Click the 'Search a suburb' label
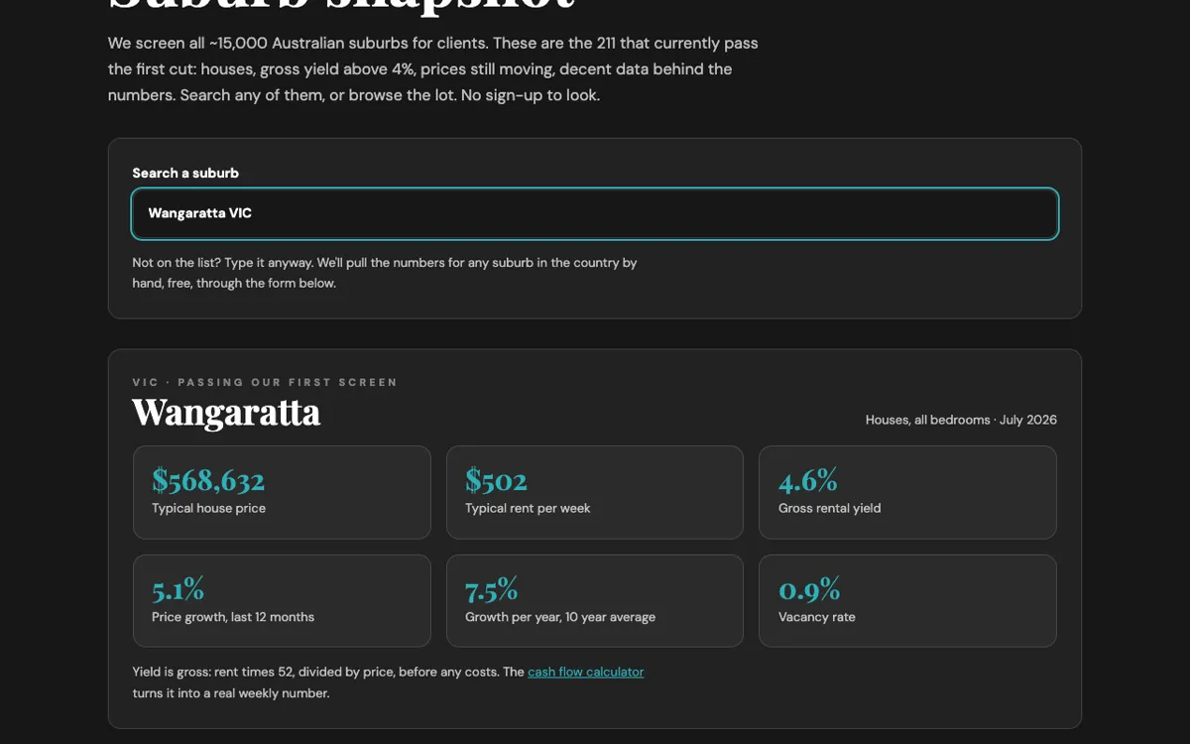Viewport: 1190px width, 744px height. click(185, 173)
